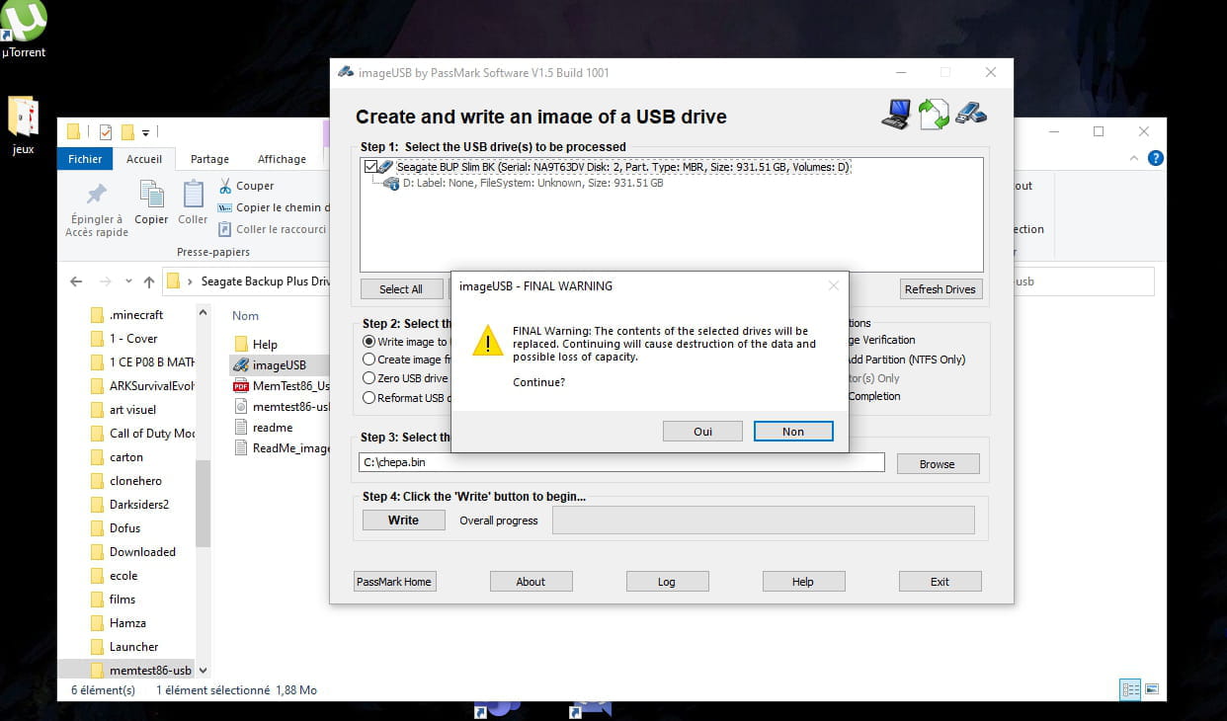Open the quick access toolbar customize dropdown
Image resolution: width=1227 pixels, height=721 pixels.
pyautogui.click(x=145, y=132)
